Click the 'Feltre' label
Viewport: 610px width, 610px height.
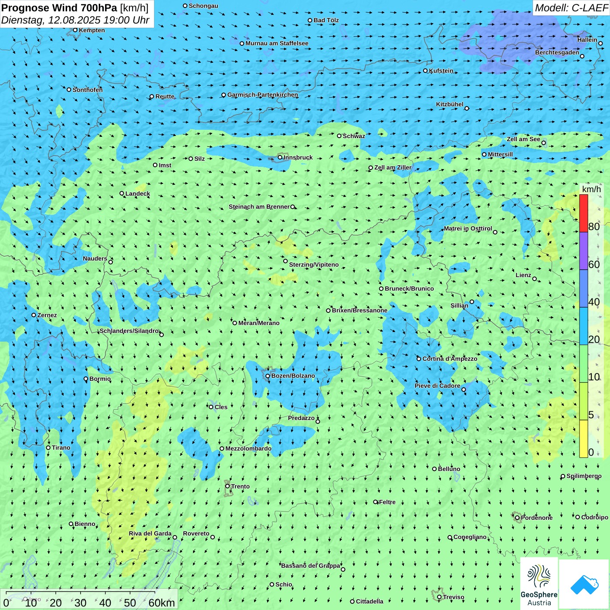(387, 502)
